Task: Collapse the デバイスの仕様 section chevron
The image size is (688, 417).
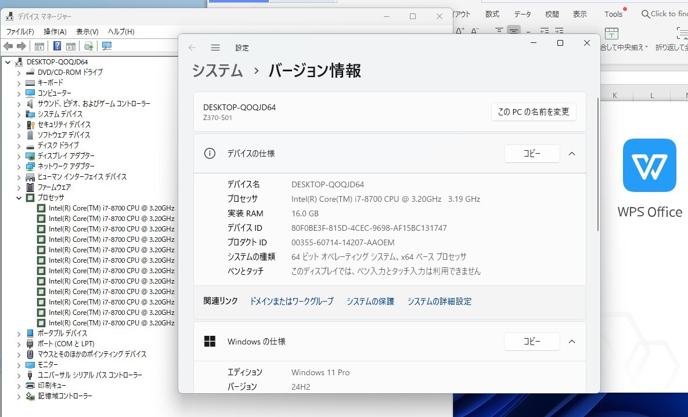Action: click(572, 154)
